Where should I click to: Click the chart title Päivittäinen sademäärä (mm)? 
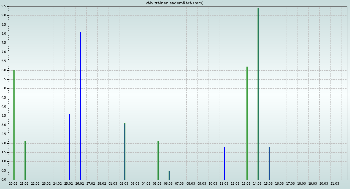174,3
